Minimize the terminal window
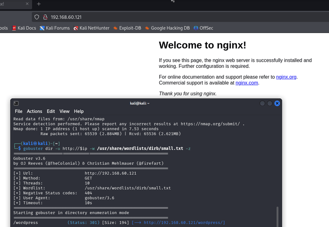Image resolution: width=329 pixels, height=227 pixels. (x=262, y=103)
